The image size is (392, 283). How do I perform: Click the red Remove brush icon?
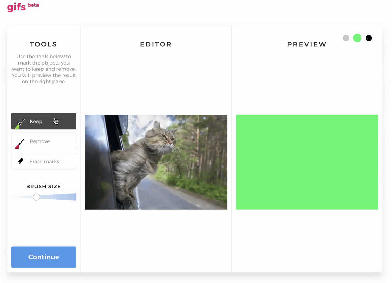click(x=19, y=144)
